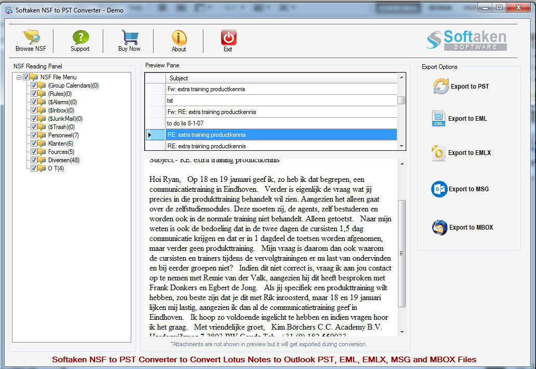The height and width of the screenshot is (369, 536).
Task: Click the message body scroll-down arrow
Action: coord(402,332)
